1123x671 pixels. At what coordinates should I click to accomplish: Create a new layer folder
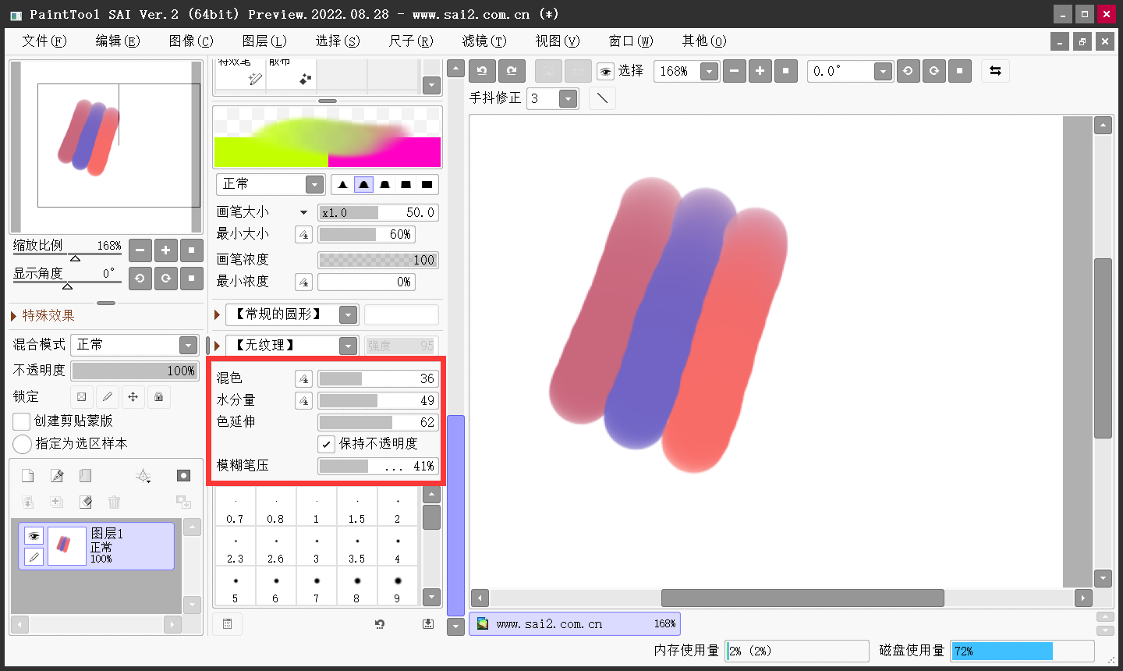pyautogui.click(x=85, y=476)
